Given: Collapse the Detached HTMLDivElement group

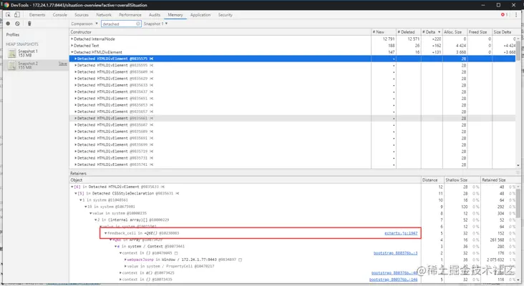Looking at the screenshot, I should pyautogui.click(x=72, y=52).
